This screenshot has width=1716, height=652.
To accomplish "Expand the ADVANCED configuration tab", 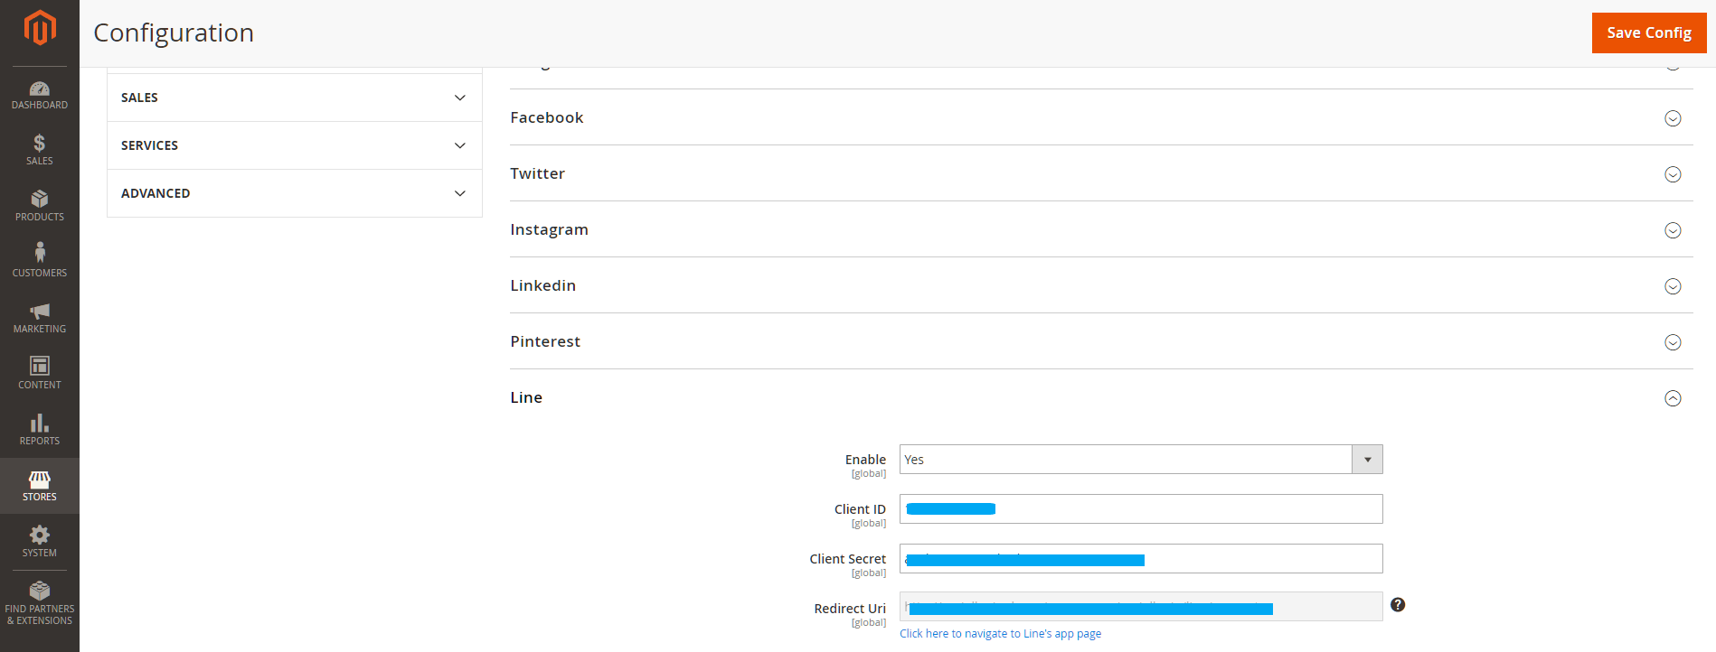I will click(x=295, y=193).
